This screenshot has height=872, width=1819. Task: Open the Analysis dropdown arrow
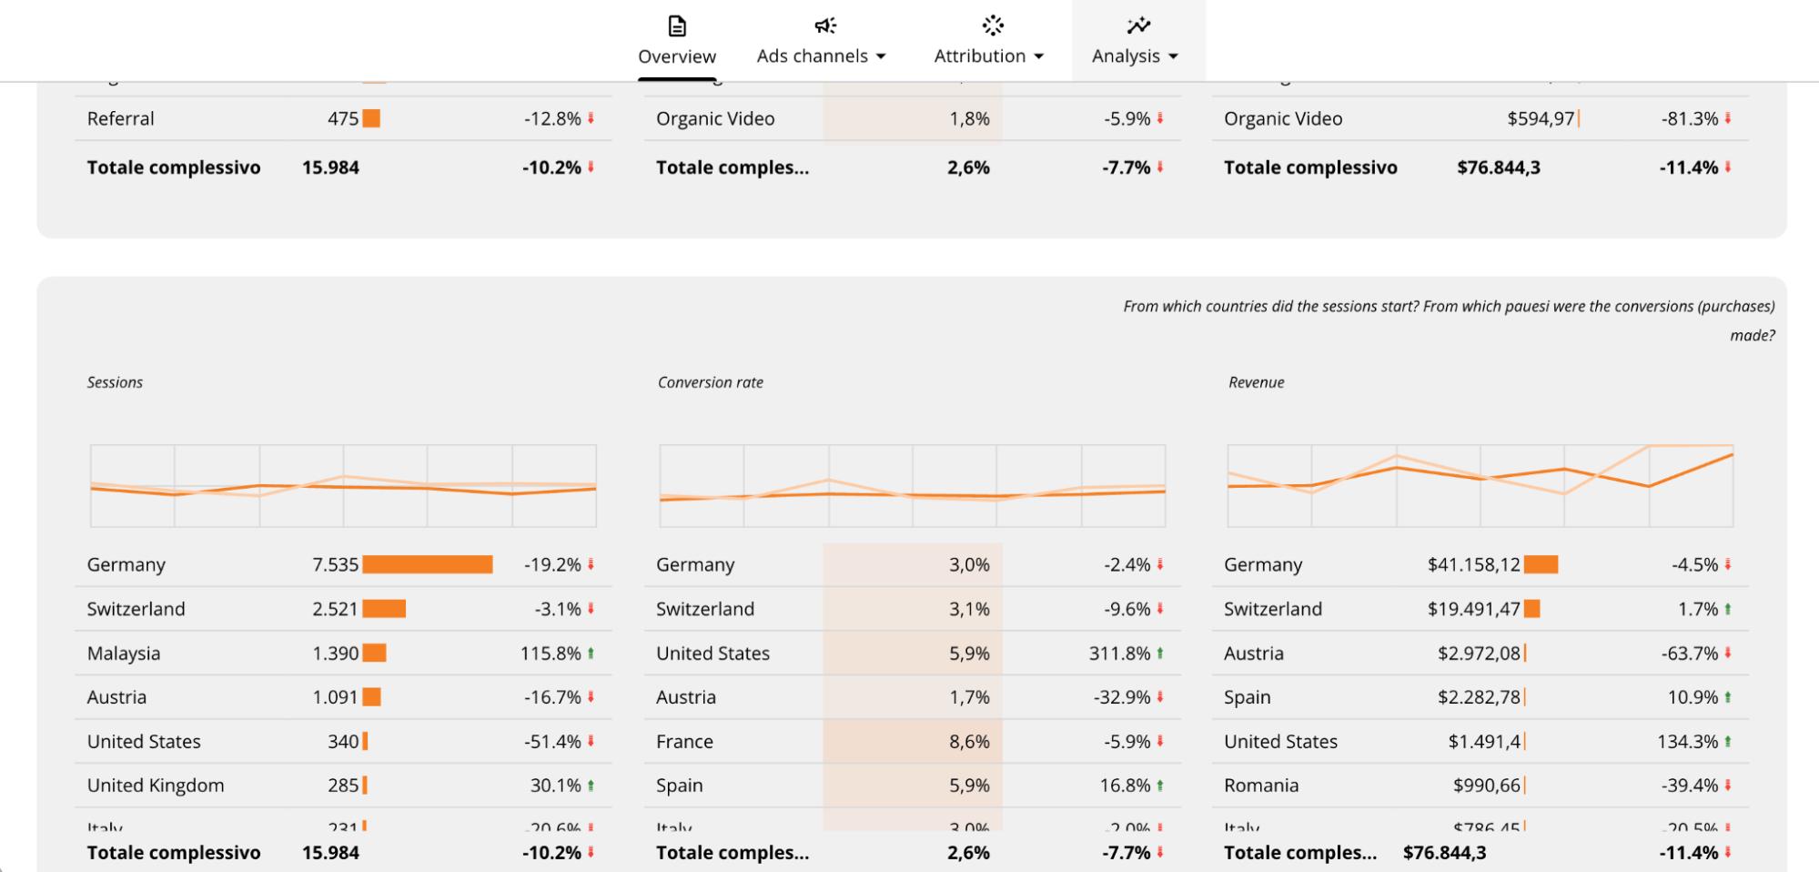coord(1174,56)
